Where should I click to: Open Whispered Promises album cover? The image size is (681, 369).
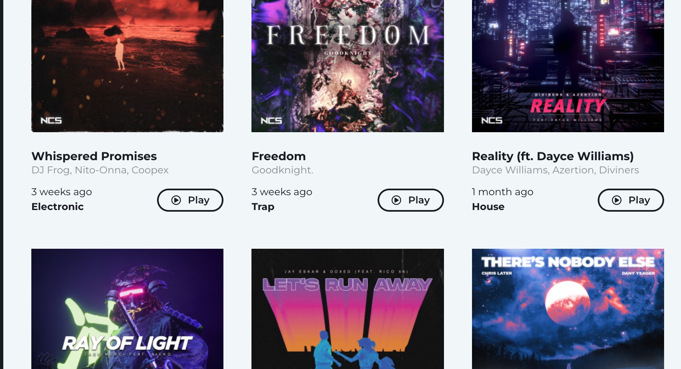(x=127, y=66)
